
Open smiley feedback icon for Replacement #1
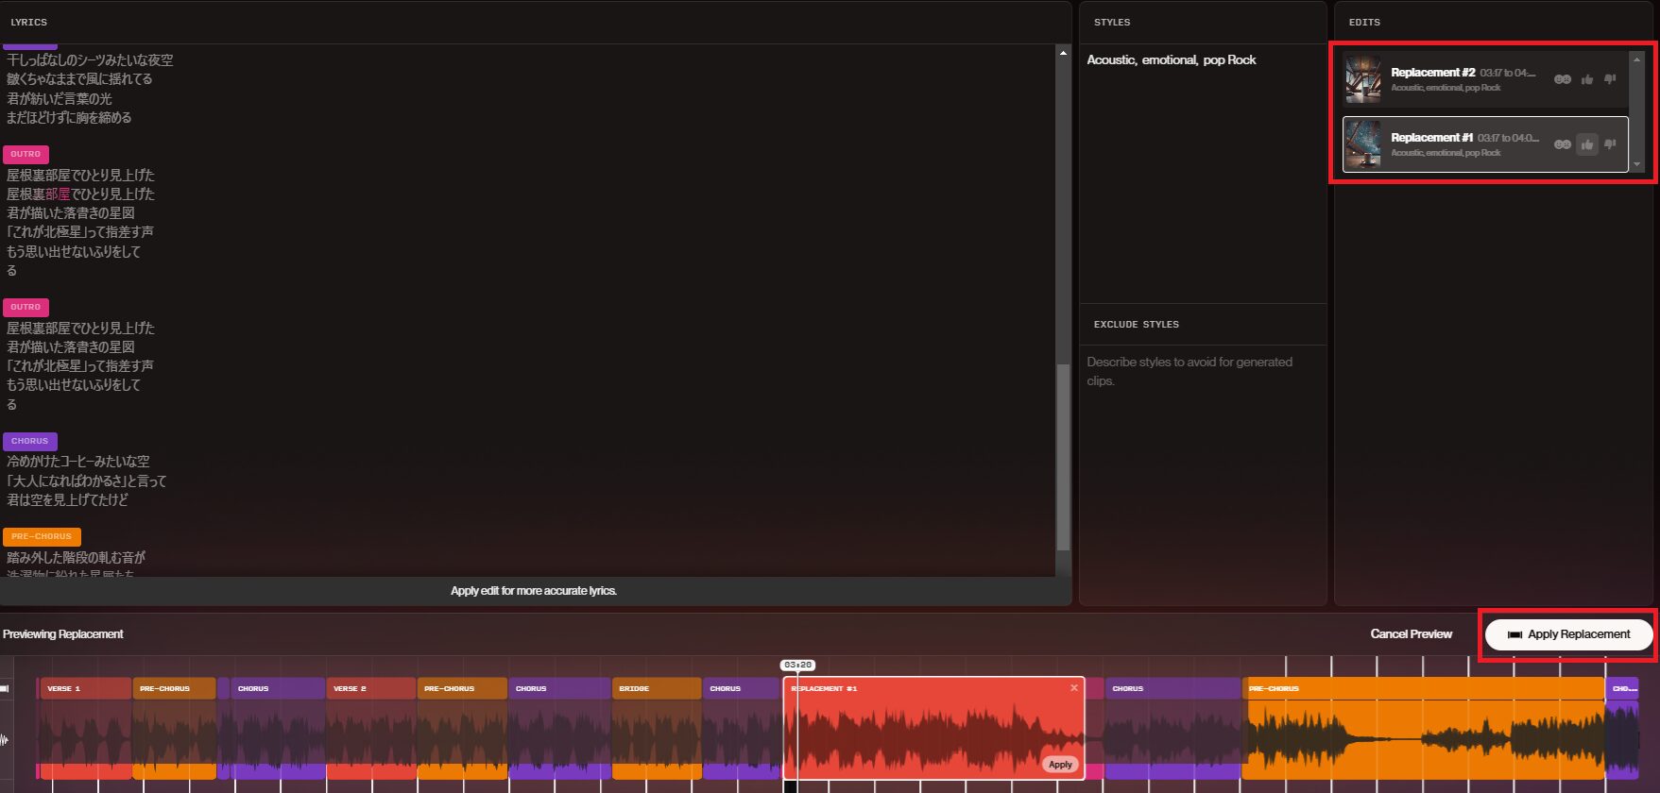[1563, 144]
